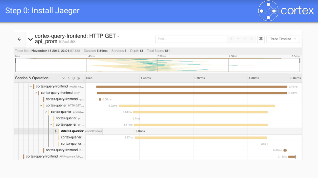
Task: Click the 3.64ms promql span bar
Action: click(200, 112)
